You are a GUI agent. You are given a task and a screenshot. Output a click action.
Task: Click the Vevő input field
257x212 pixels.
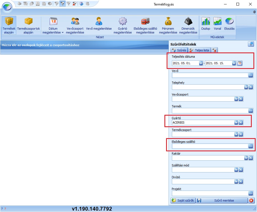pos(210,75)
